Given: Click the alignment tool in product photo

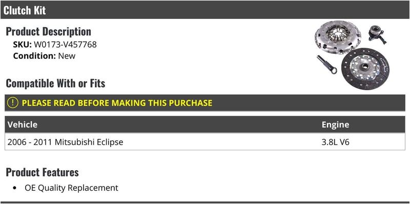Looking at the screenshot, I should (327, 65).
